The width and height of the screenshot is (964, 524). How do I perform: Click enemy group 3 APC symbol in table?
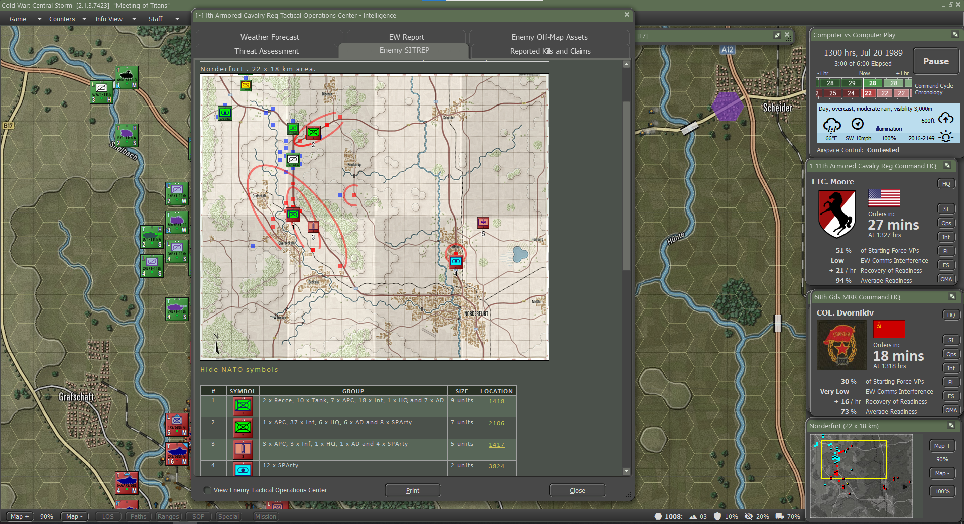[243, 449]
